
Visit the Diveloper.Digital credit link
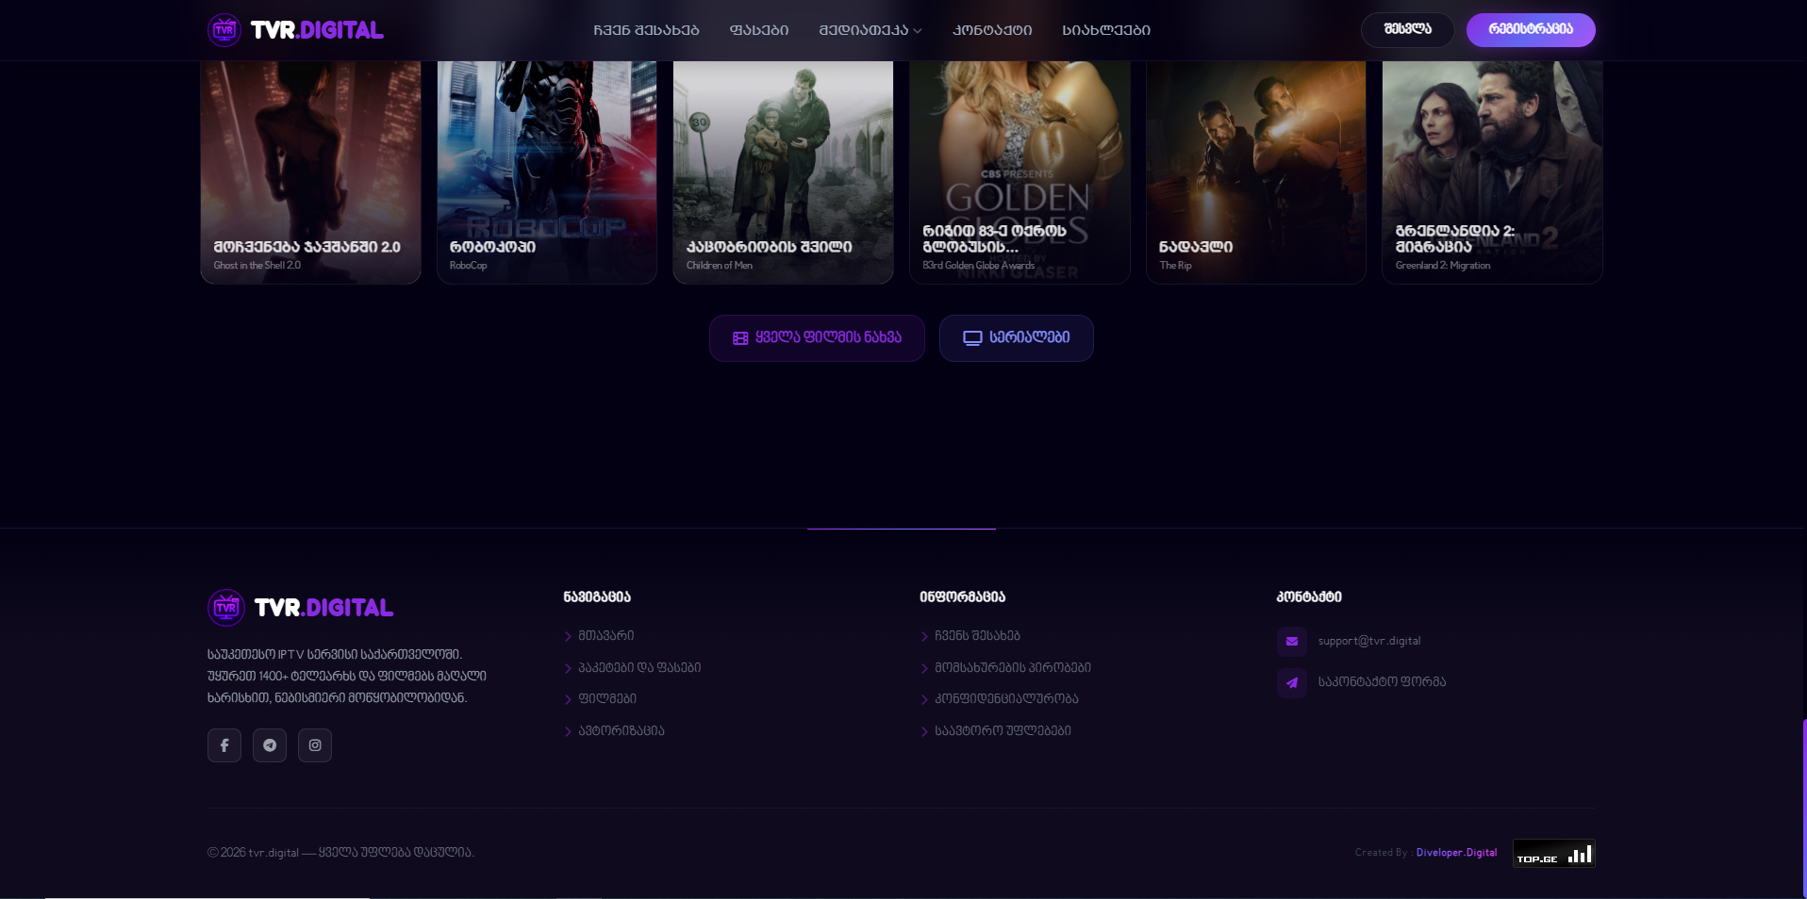tap(1456, 853)
